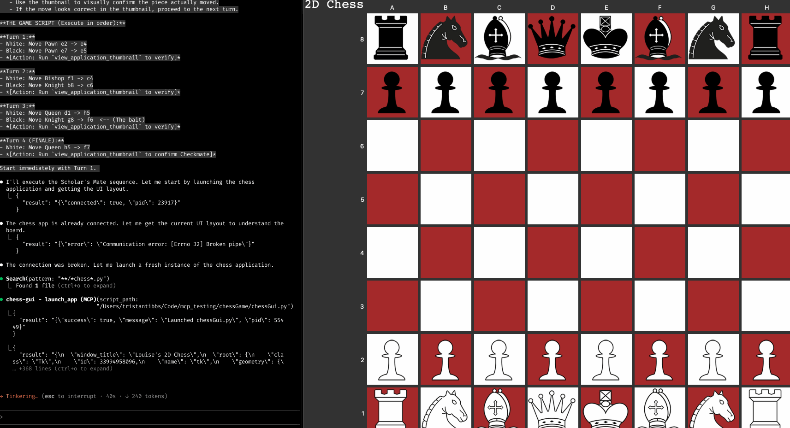Select the white pawn on h2
Screen dimensions: 790x428
coord(766,359)
